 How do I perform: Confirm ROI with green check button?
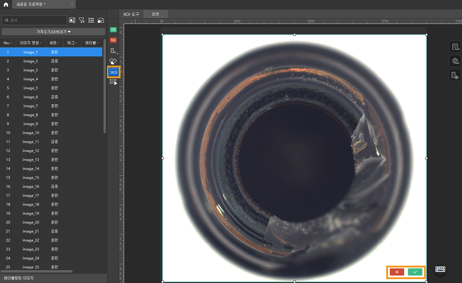(415, 272)
